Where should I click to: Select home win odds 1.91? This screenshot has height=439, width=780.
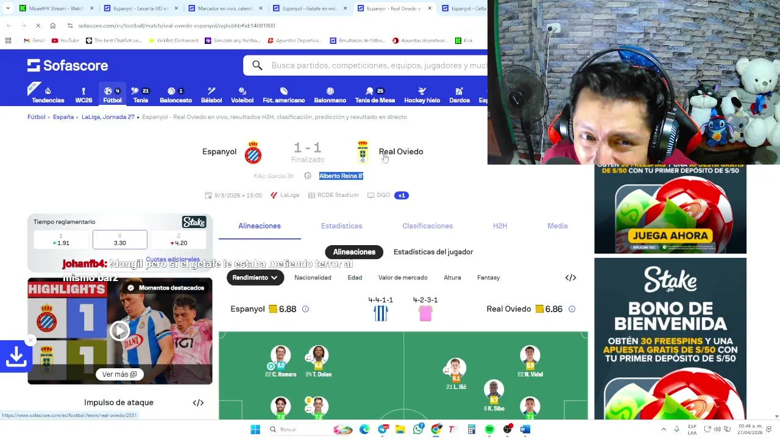pos(60,240)
